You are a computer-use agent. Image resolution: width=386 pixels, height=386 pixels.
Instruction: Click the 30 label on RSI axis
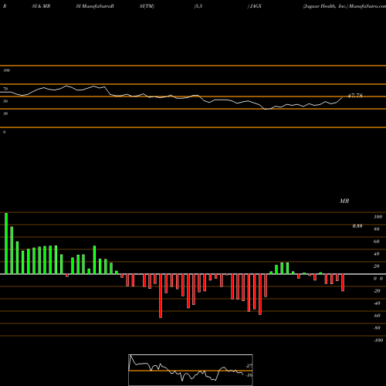click(5, 113)
